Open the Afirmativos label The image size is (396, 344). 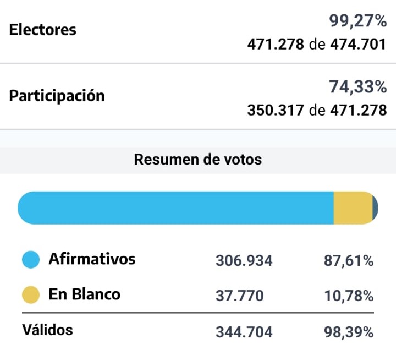92,259
